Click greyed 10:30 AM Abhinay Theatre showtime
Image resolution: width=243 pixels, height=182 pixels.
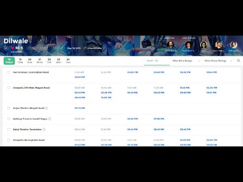pyautogui.click(x=80, y=119)
